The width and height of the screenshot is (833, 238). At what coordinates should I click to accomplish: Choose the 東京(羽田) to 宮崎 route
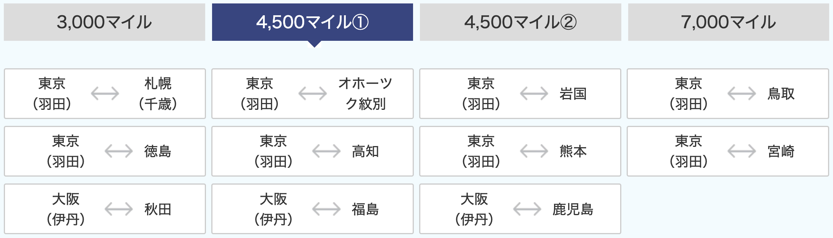pyautogui.click(x=728, y=151)
